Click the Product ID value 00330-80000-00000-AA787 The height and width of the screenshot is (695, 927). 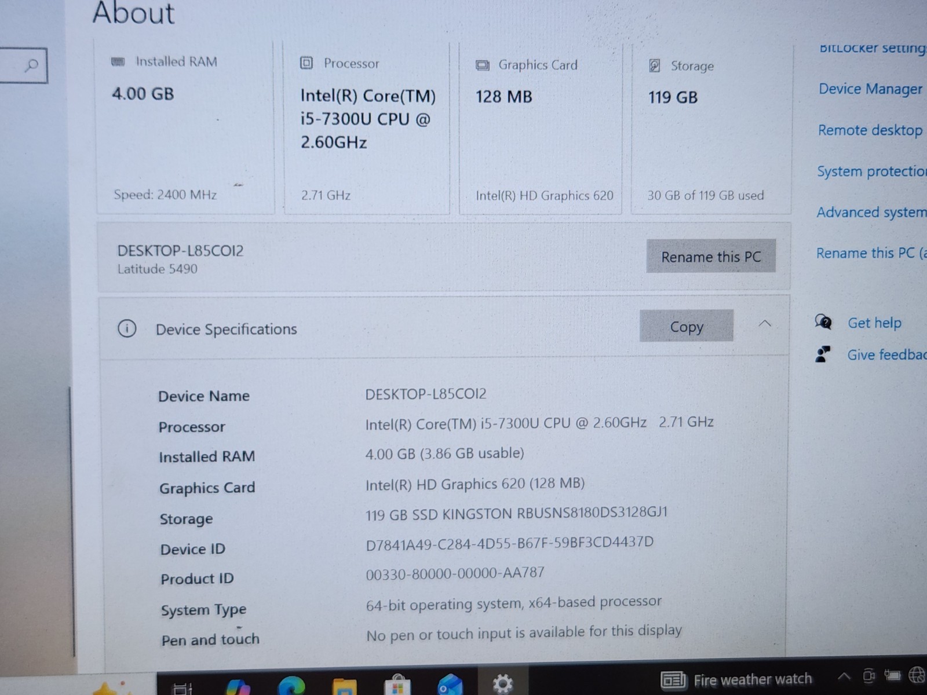coord(455,573)
